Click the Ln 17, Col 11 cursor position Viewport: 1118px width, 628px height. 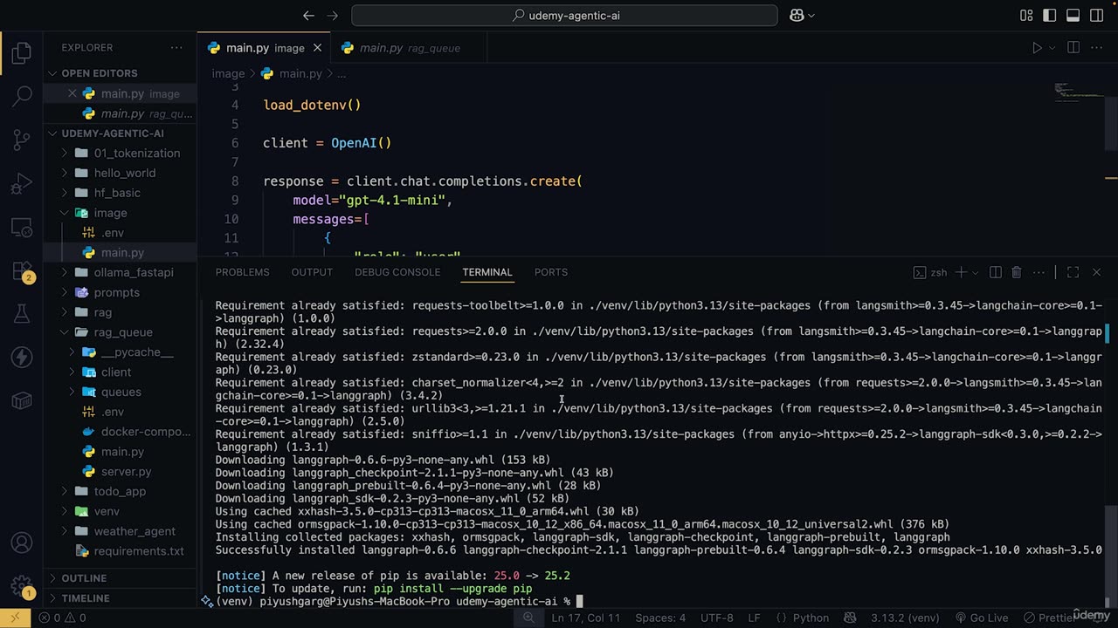[x=585, y=618]
